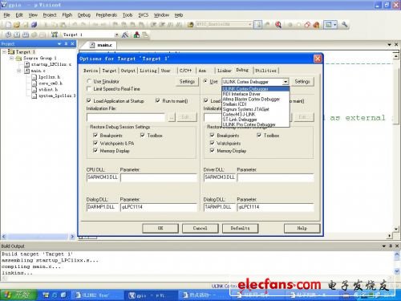
Task: Toggle simulator Toolbox checkbox
Action: tap(143, 136)
